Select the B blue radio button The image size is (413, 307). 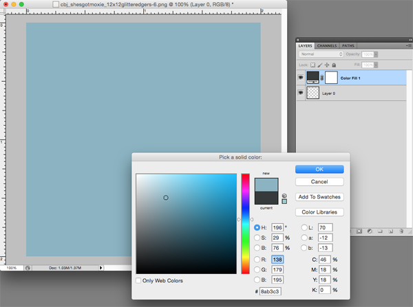click(257, 280)
